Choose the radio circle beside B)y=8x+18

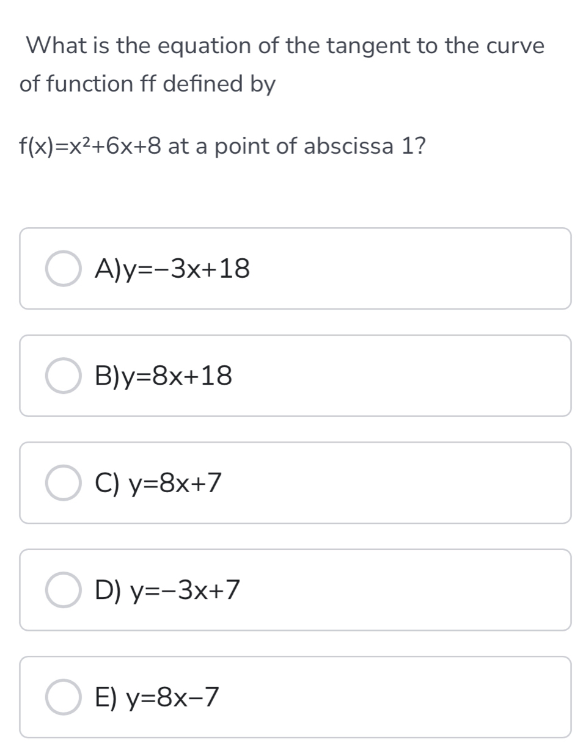coord(63,376)
